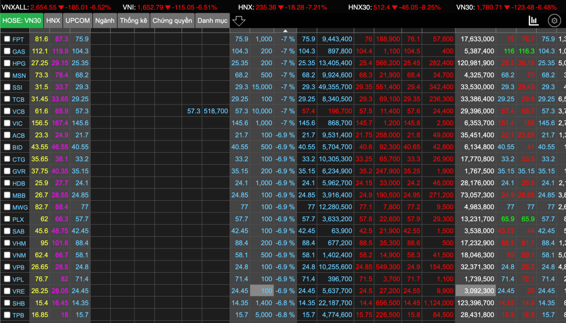The image size is (566, 323).
Task: Go to the Chứng quyền tab
Action: click(x=173, y=20)
